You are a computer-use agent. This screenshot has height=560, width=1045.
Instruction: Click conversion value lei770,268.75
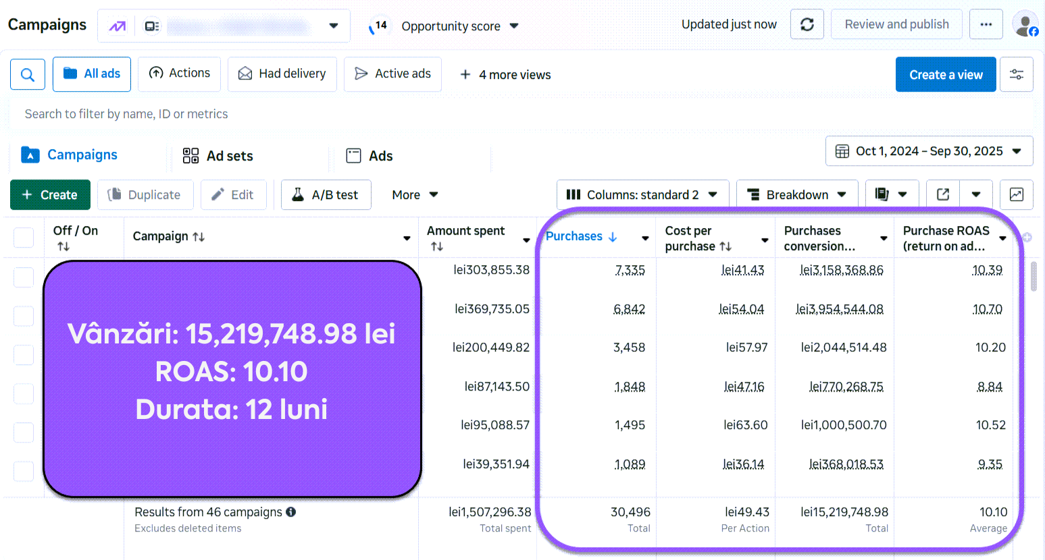click(846, 387)
